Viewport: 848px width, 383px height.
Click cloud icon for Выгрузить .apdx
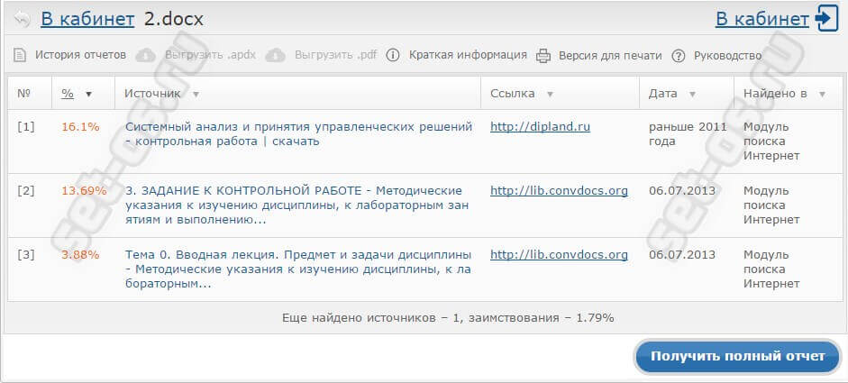pos(145,55)
